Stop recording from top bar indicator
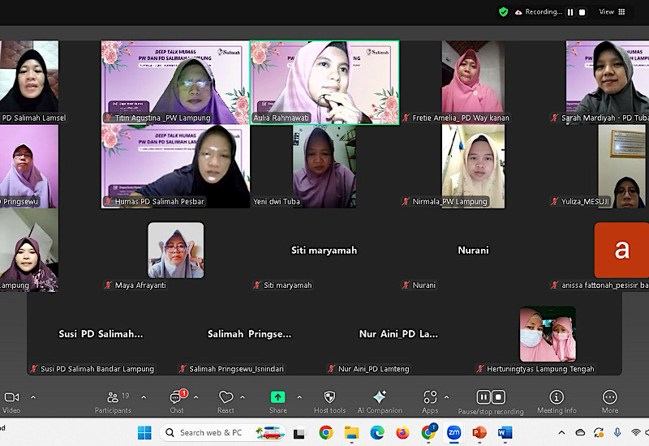 click(582, 12)
